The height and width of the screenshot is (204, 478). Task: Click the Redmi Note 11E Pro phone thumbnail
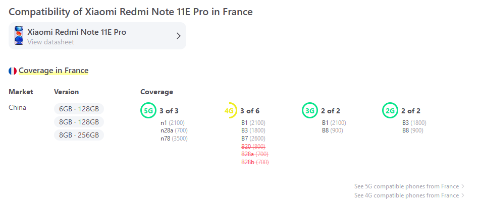click(19, 36)
